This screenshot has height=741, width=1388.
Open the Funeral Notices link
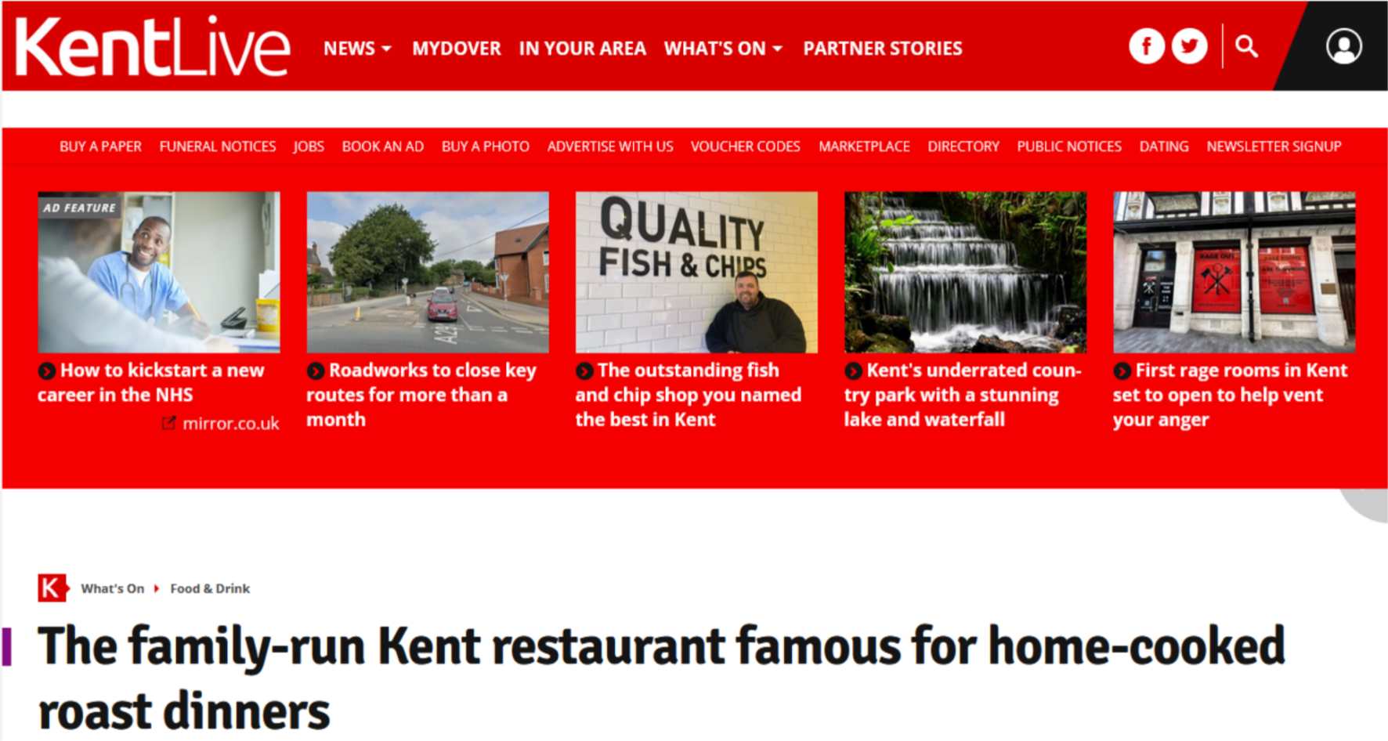[218, 146]
